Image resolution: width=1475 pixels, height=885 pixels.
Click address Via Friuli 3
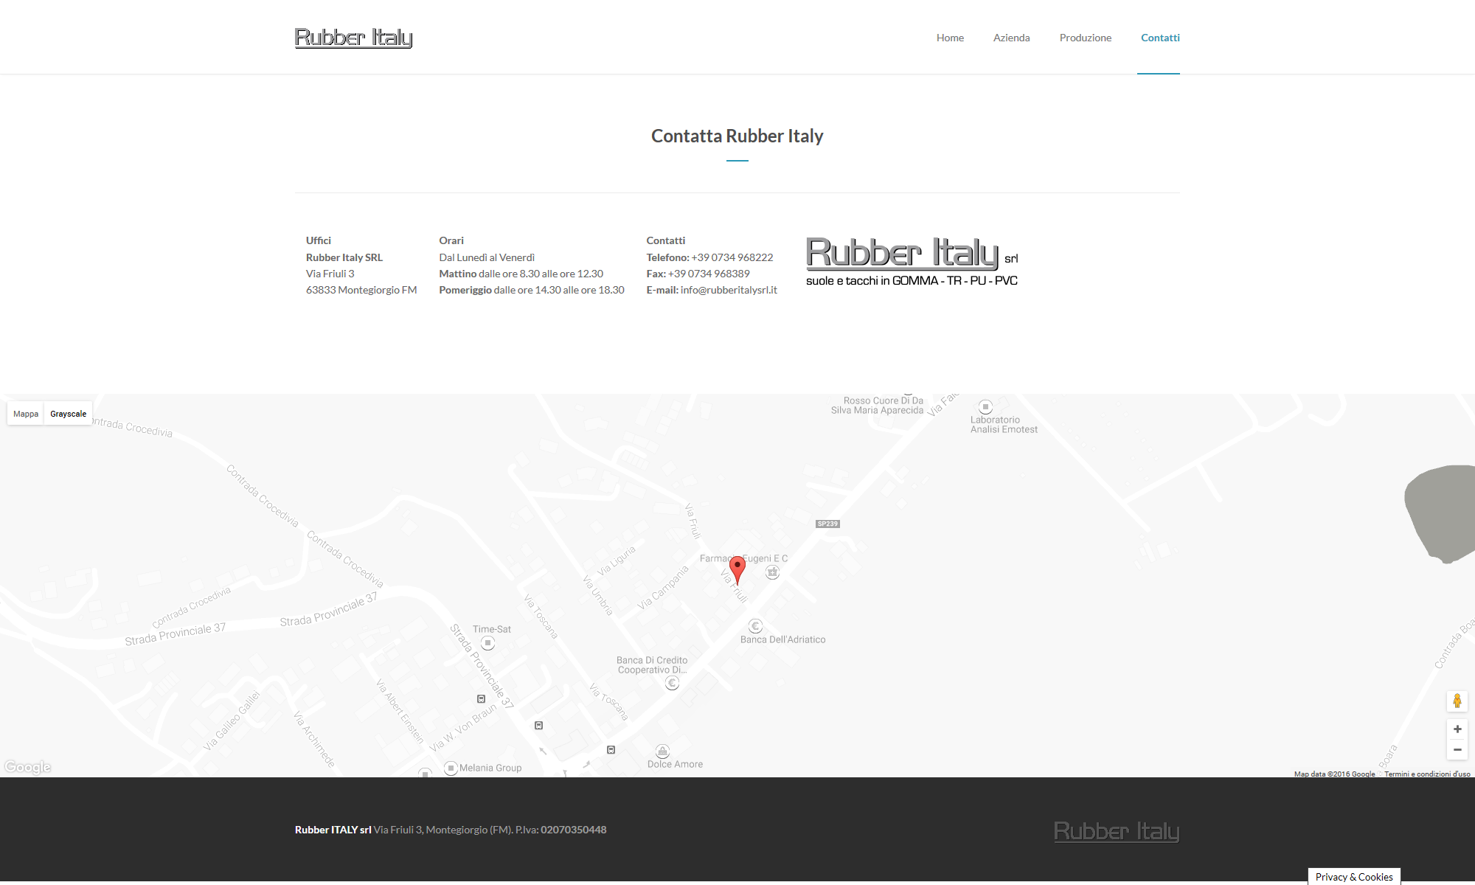pyautogui.click(x=330, y=274)
